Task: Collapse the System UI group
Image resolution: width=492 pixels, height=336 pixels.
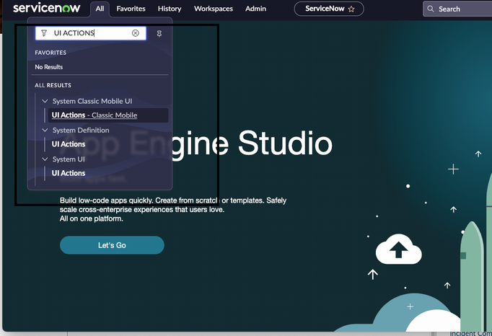Action: pyautogui.click(x=45, y=159)
